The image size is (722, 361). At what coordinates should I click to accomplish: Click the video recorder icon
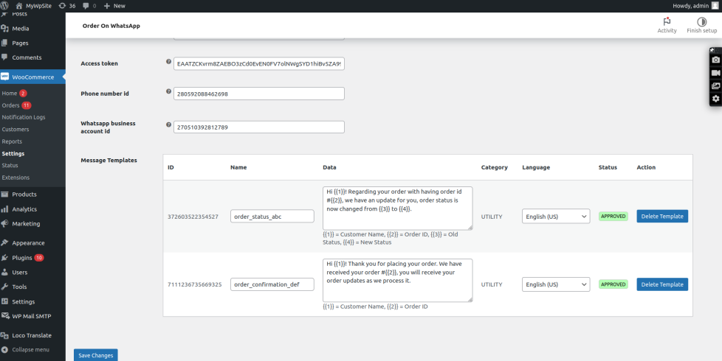pos(715,73)
